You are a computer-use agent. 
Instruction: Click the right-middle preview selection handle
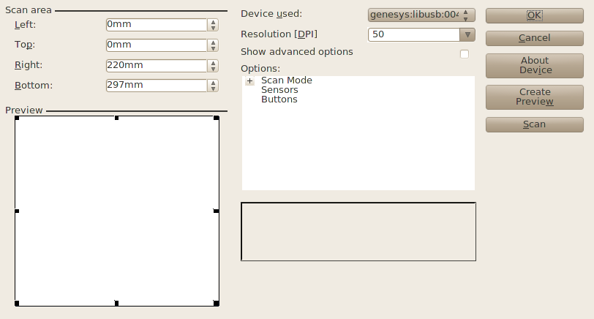coord(217,211)
